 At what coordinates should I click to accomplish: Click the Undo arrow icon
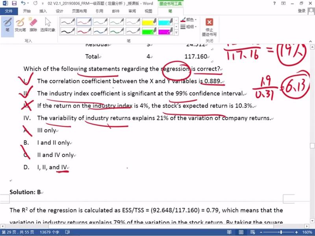(x=23, y=3)
